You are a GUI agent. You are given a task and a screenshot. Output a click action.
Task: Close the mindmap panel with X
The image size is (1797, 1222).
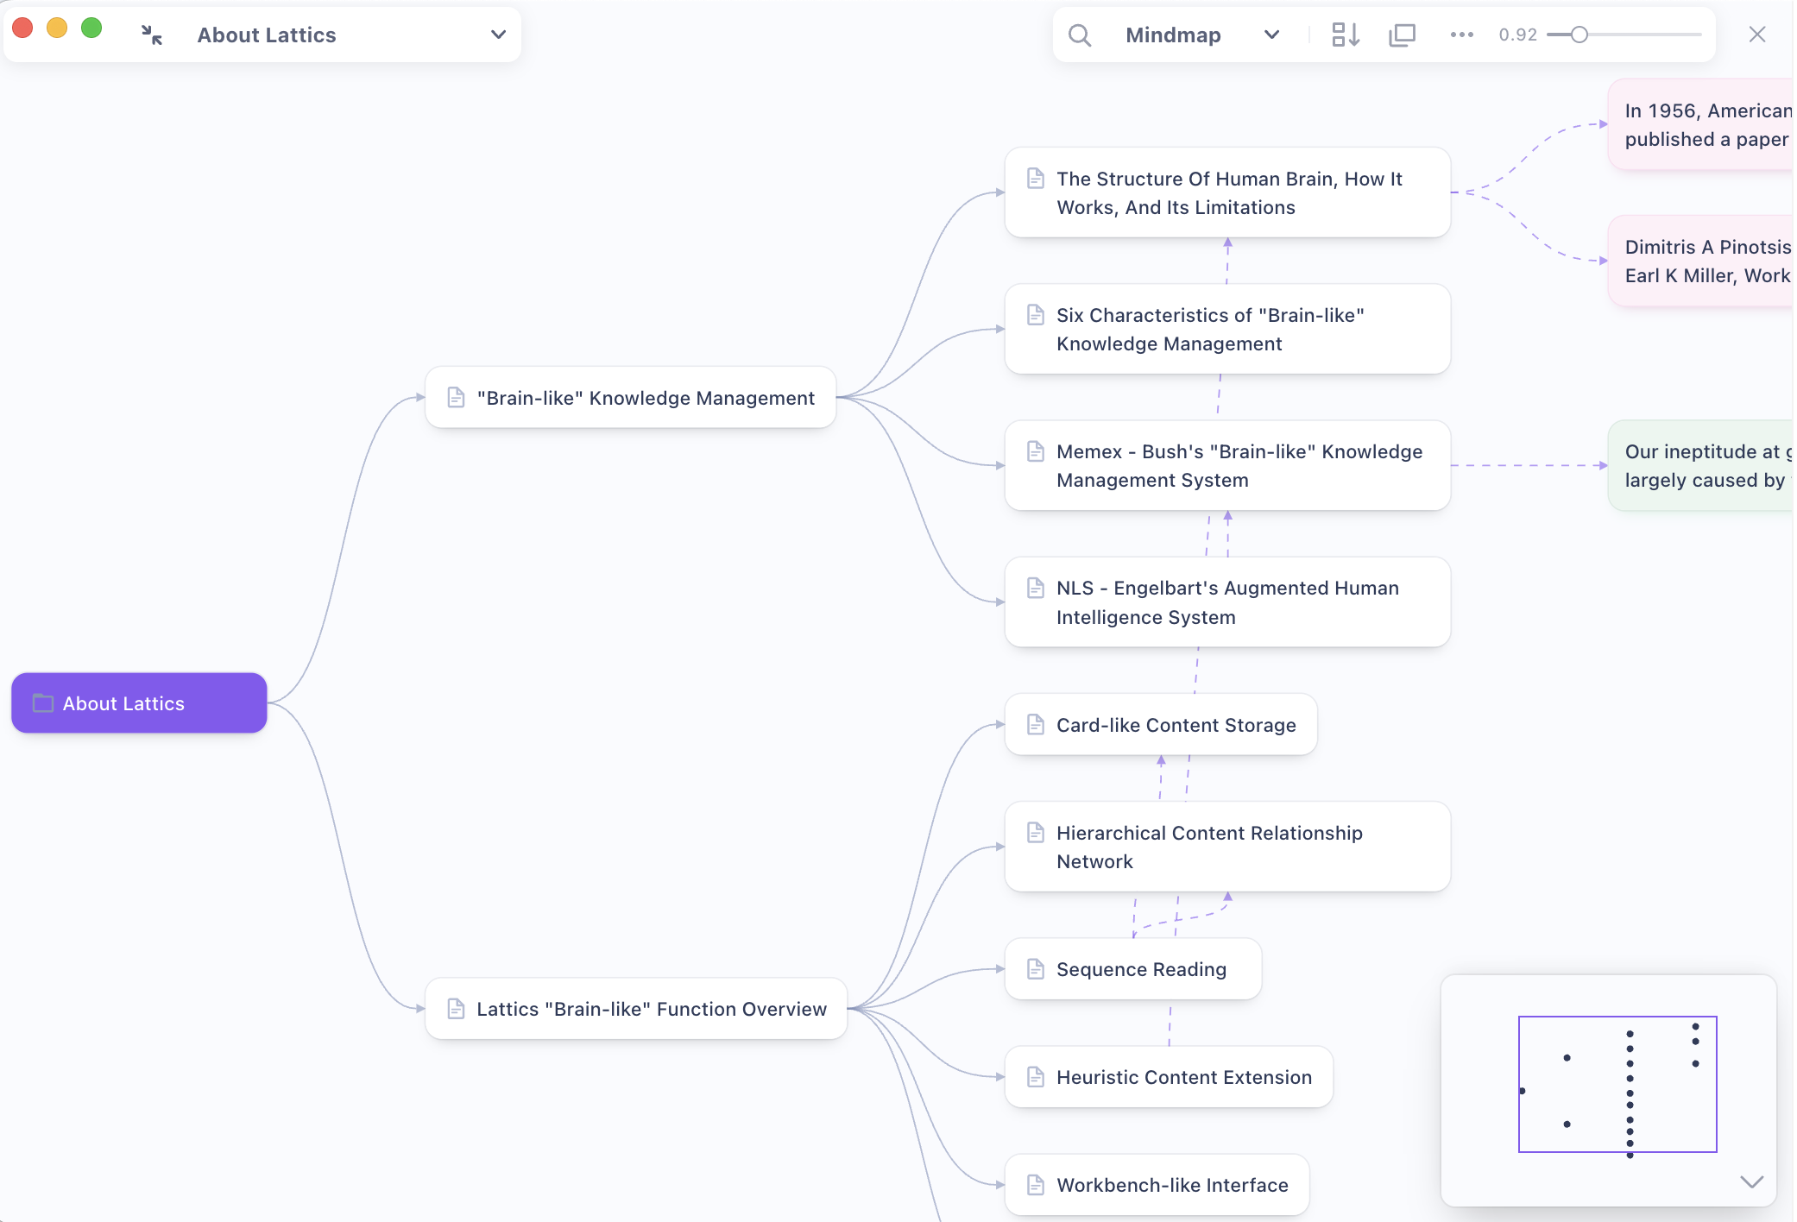pos(1756,35)
